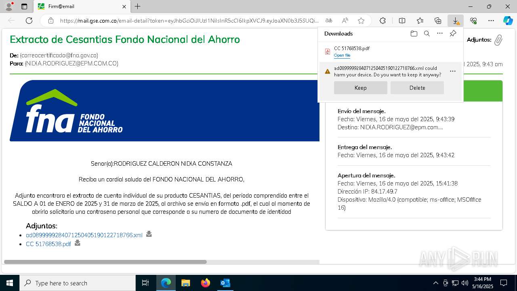Click CC 51768538.pdf in Downloads list

click(352, 48)
